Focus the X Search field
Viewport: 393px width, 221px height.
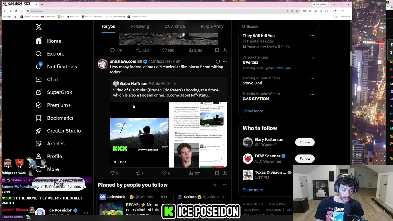[x=279, y=27]
